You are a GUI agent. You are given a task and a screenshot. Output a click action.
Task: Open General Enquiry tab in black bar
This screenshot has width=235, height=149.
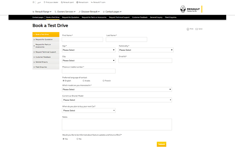156,17
